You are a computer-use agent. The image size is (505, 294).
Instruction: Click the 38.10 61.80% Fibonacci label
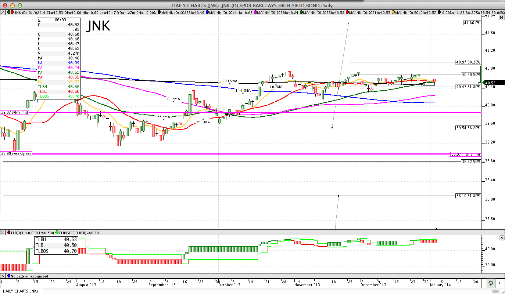468,196
